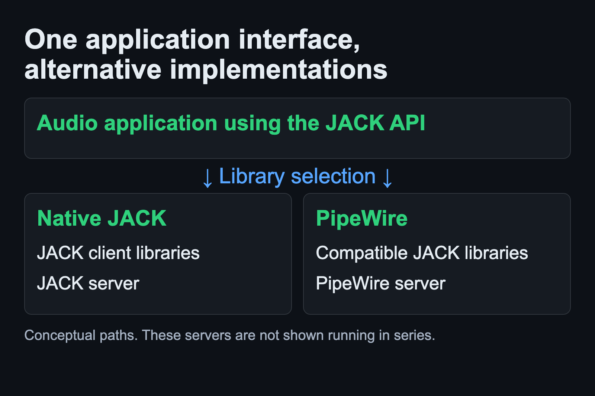
Task: Select 'Audio application using the JACK API' text
Action: pos(231,123)
